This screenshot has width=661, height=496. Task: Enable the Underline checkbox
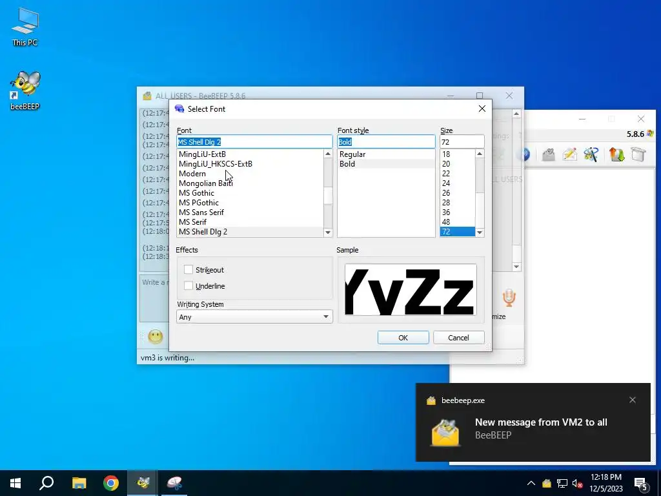tap(188, 285)
